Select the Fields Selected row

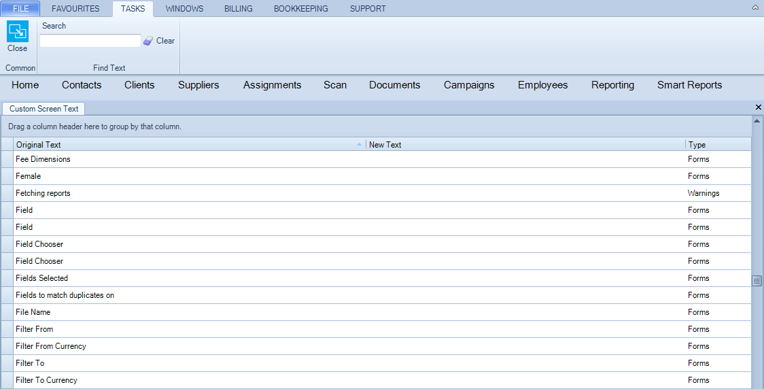376,278
